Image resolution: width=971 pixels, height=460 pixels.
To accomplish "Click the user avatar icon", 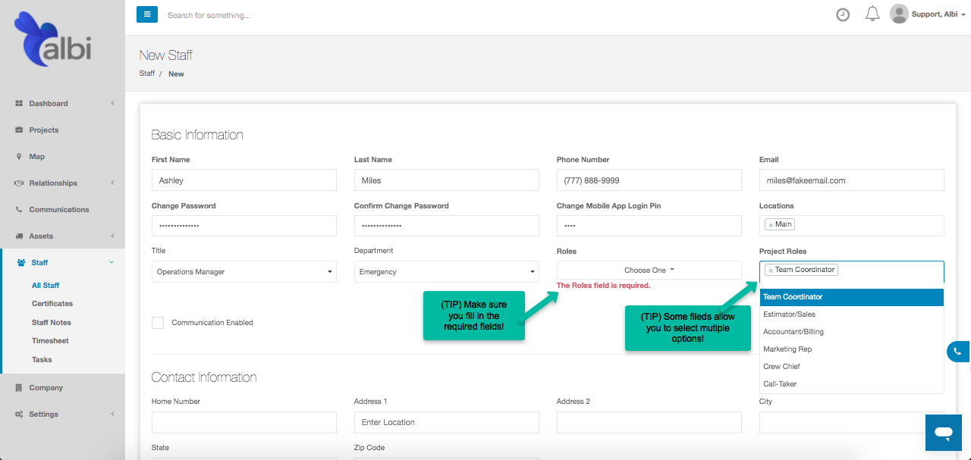I will (899, 14).
